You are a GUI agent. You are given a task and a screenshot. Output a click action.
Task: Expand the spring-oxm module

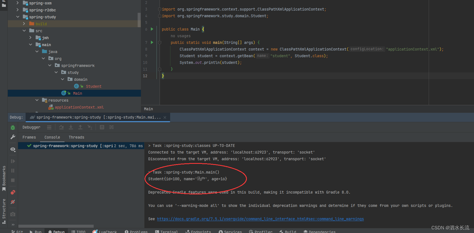[18, 3]
